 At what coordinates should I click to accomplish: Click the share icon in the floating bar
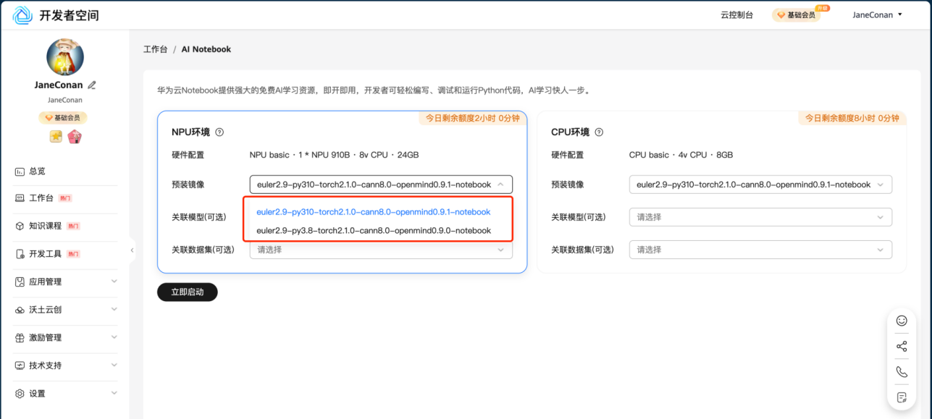[x=902, y=347]
